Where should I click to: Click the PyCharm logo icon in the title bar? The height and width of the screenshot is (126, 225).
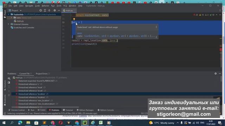[5, 6]
